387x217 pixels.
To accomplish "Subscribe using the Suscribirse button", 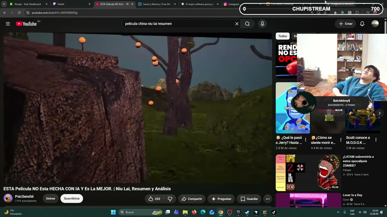I will 72,199.
